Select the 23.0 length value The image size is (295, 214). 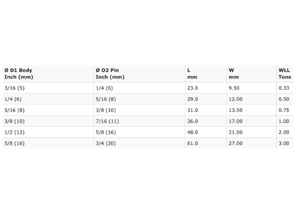pyautogui.click(x=192, y=88)
